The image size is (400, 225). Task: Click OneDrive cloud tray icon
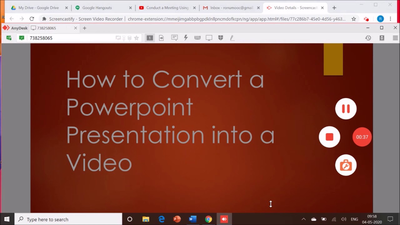pyautogui.click(x=314, y=219)
